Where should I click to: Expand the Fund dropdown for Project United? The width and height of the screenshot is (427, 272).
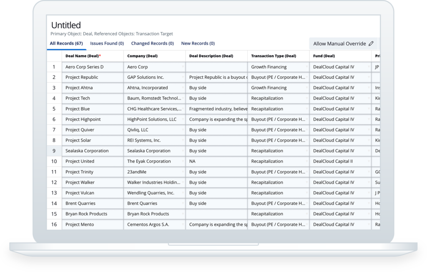(x=369, y=161)
